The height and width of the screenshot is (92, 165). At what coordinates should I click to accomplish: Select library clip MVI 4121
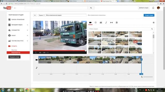tap(122, 50)
